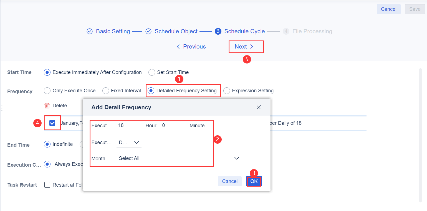Click the left chevron beside Previous
This screenshot has height=211, width=427.
[x=178, y=47]
